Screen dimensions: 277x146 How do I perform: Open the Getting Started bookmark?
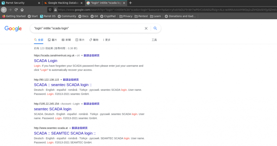(x=14, y=16)
